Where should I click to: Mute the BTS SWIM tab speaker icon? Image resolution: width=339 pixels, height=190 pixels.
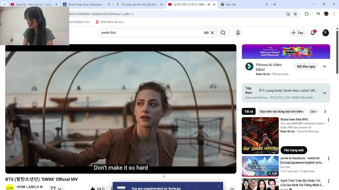point(209,4)
